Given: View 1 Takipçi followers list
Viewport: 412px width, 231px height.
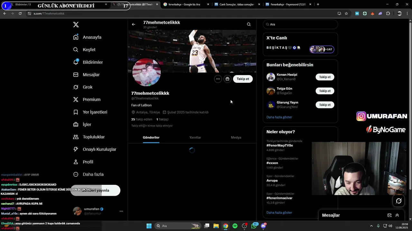Looking at the screenshot, I should pyautogui.click(x=162, y=119).
